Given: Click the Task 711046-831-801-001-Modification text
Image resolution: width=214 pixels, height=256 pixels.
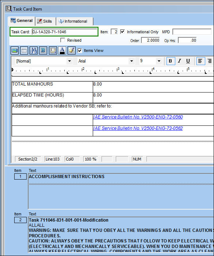Looking at the screenshot, I should tap(68, 220).
